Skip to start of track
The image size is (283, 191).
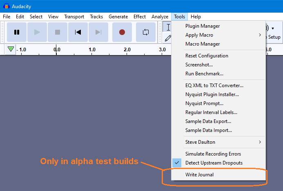[78, 32]
